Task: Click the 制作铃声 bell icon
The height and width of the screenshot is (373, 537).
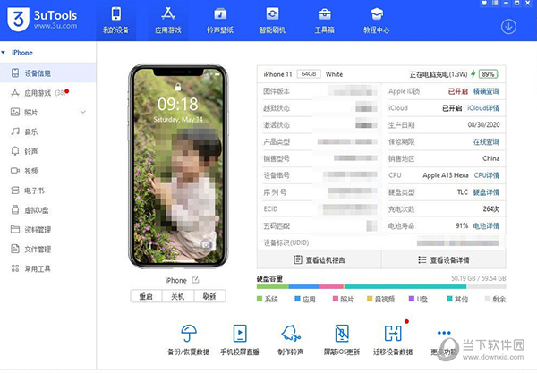Action: (291, 333)
